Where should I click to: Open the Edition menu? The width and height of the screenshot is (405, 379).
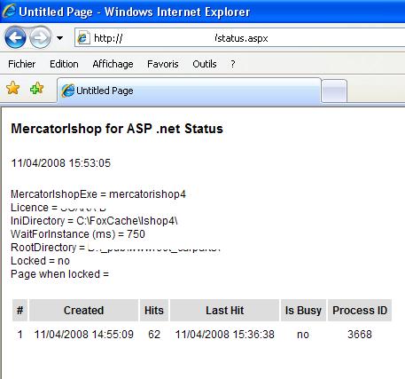tap(64, 64)
